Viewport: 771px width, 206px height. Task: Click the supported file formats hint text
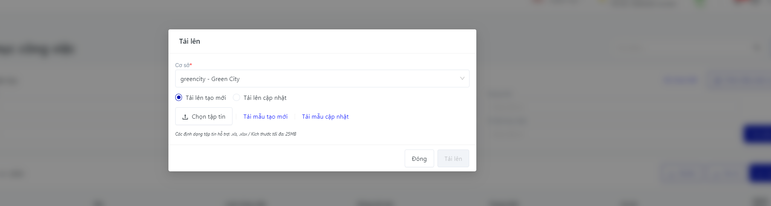236,134
